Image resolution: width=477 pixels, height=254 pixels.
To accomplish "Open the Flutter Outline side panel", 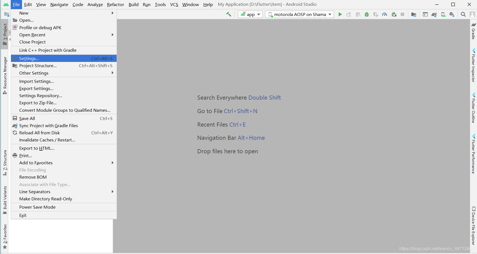I will (x=473, y=108).
